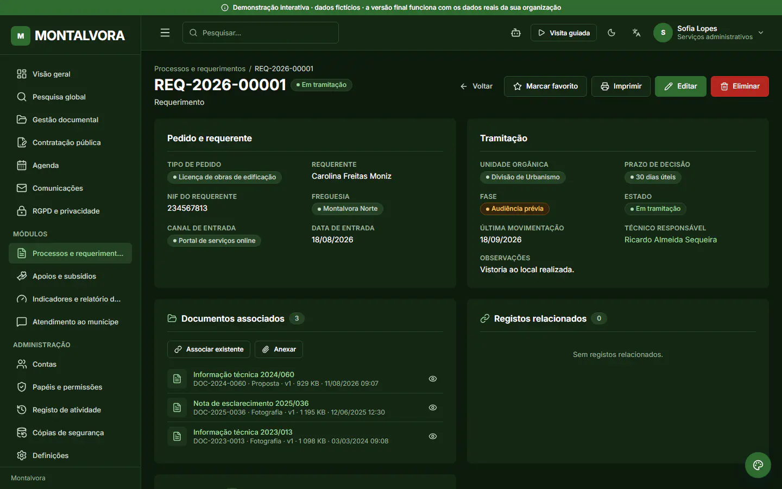The image size is (782, 489).
Task: Click the Processos e requerimentos breadcrumb link
Action: pos(200,68)
